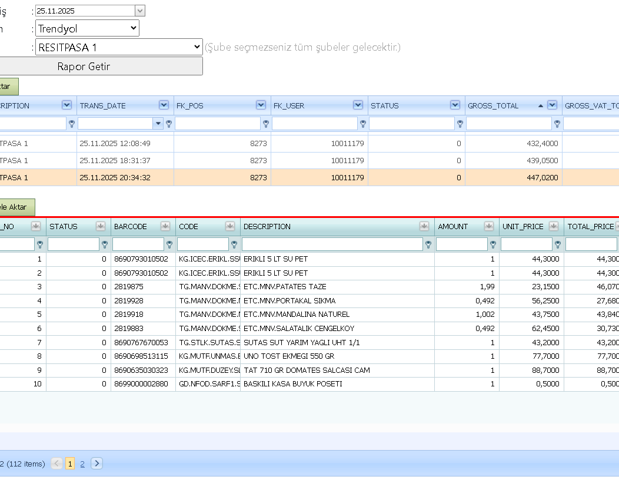The image size is (619, 483).
Task: Click the GROSS_TOTAL ascending sort arrow
Action: click(x=541, y=106)
